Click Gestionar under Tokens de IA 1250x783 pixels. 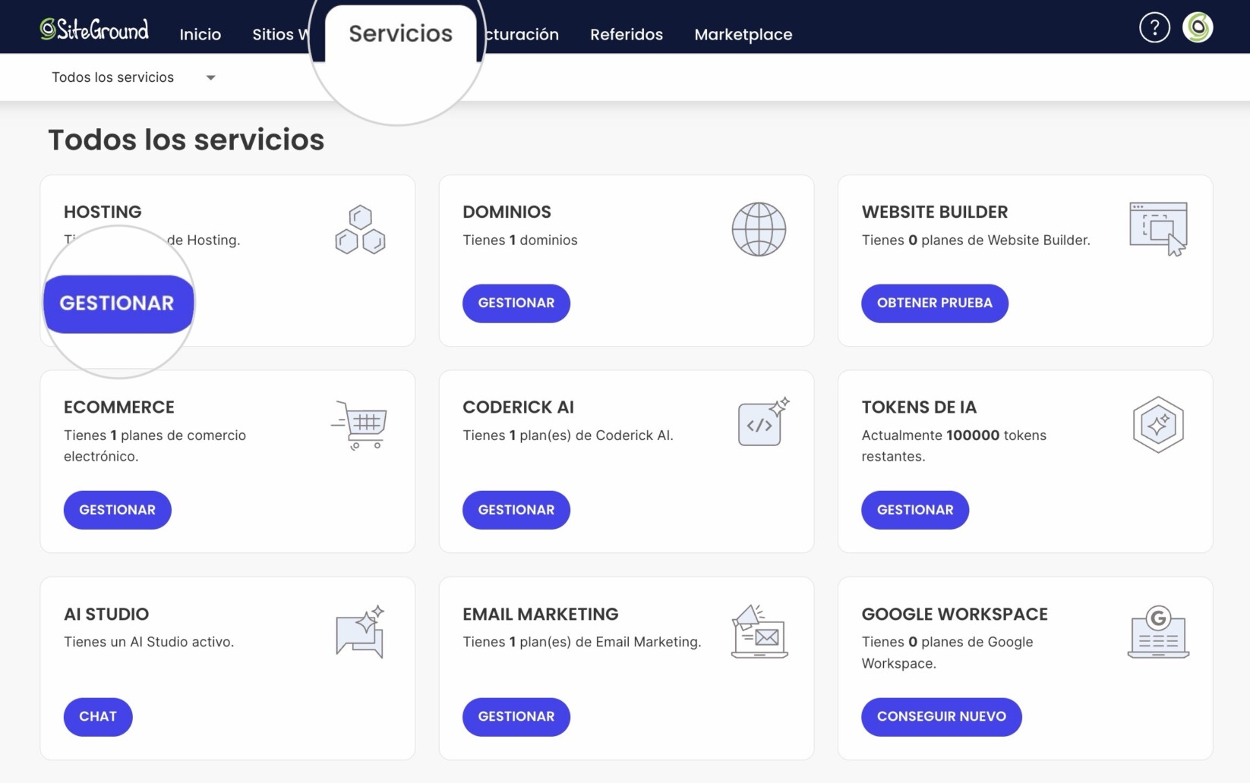(x=915, y=510)
